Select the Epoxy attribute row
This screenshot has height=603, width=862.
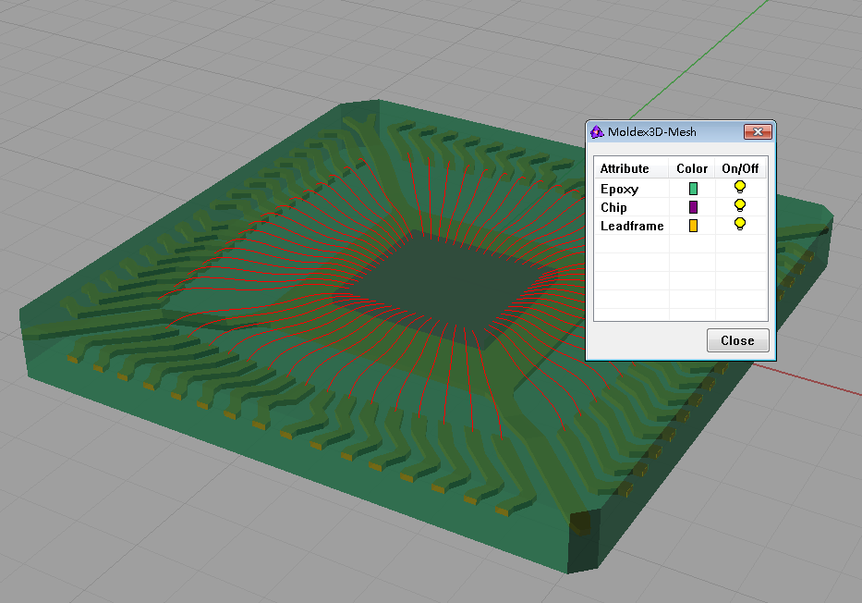pos(681,189)
